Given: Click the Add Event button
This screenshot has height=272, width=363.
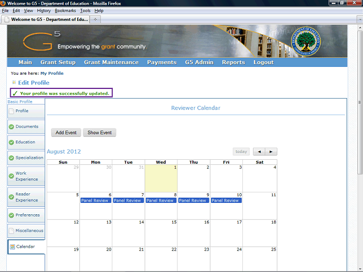Looking at the screenshot, I should (x=66, y=133).
